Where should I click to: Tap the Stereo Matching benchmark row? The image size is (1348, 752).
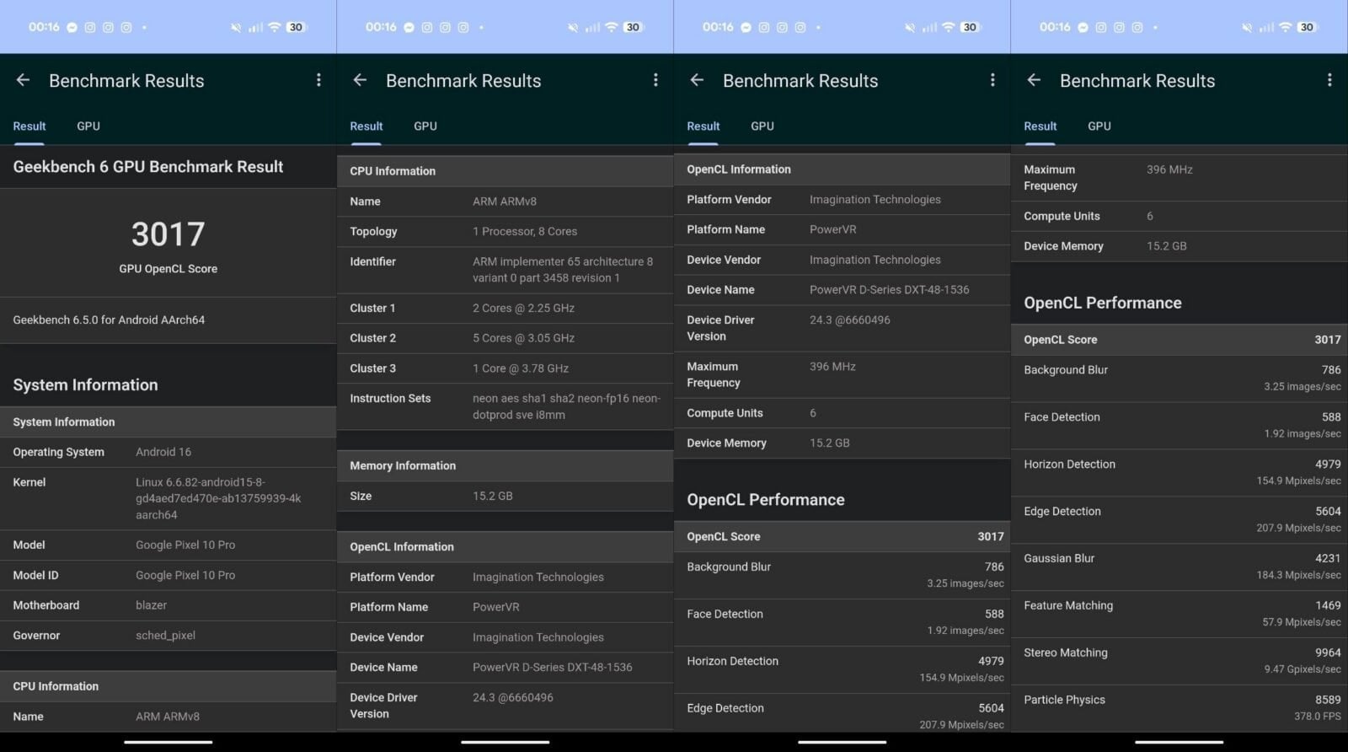[x=1179, y=660]
